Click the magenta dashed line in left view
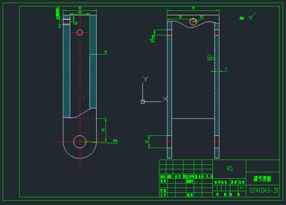 [x=80, y=118]
